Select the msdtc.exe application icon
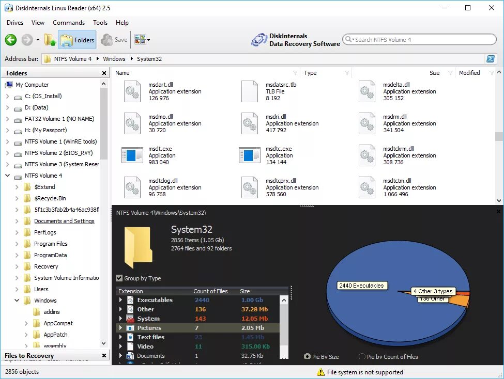This screenshot has width=504, height=379. coord(250,155)
